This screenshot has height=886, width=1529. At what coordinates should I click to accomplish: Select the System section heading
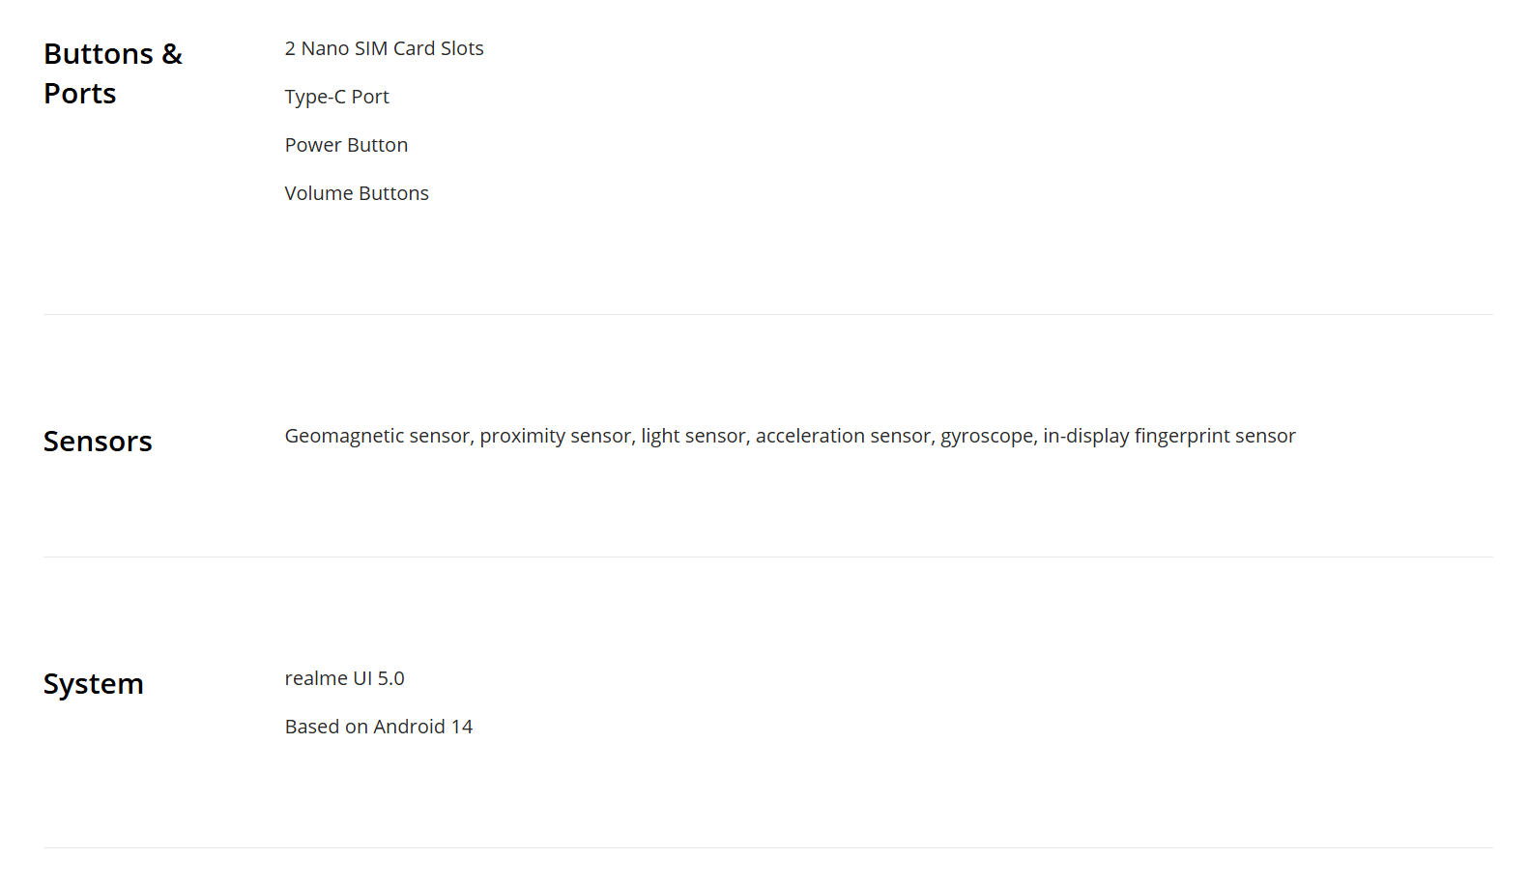click(x=94, y=684)
